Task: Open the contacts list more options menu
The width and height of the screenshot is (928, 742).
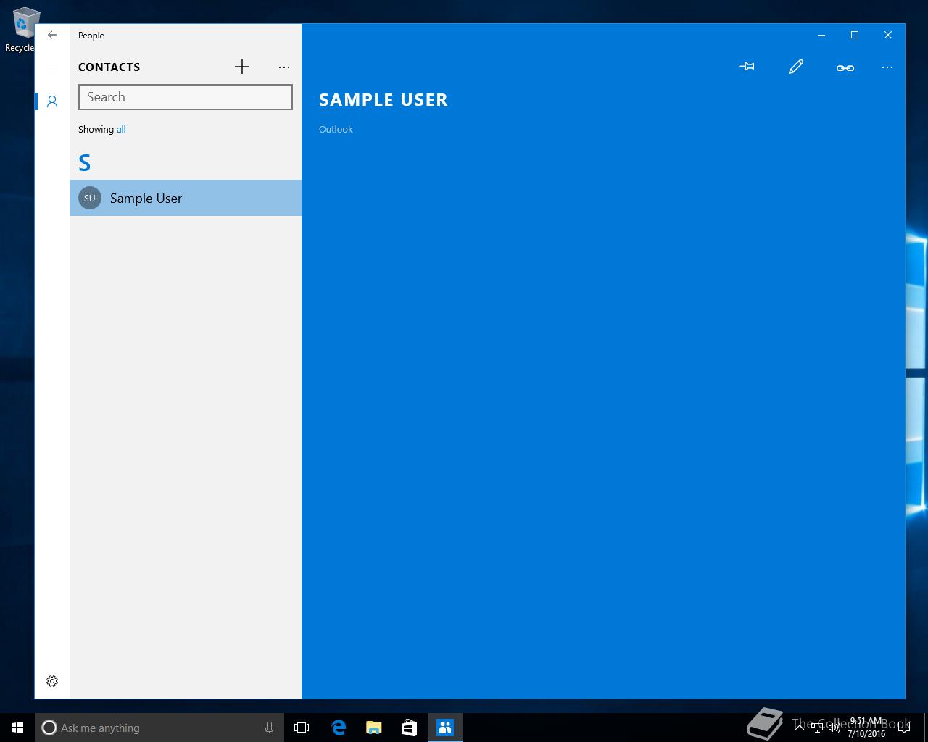Action: (284, 67)
